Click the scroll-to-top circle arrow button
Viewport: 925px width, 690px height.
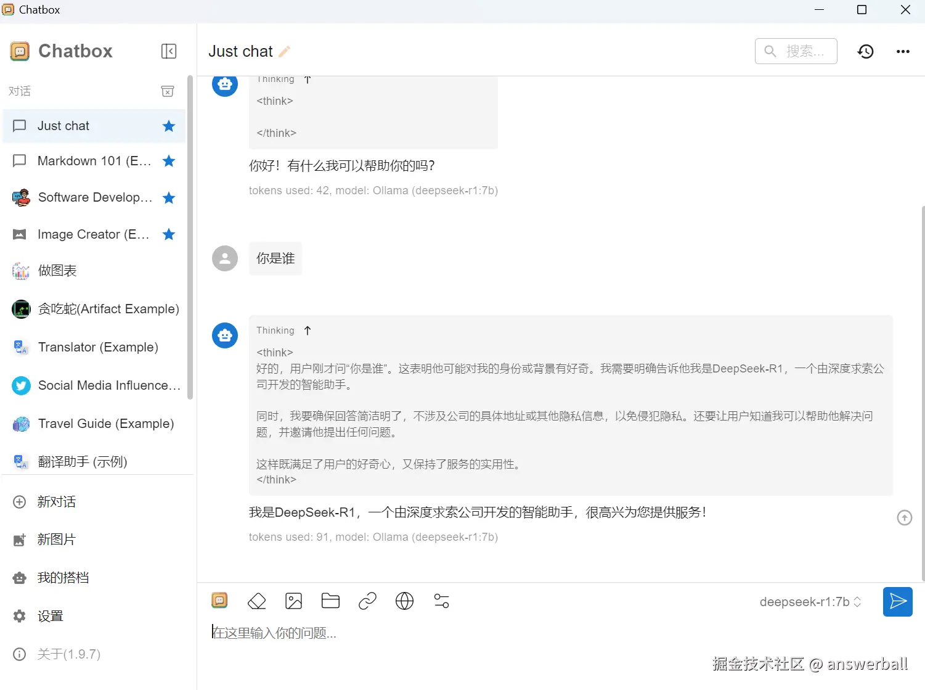point(904,518)
